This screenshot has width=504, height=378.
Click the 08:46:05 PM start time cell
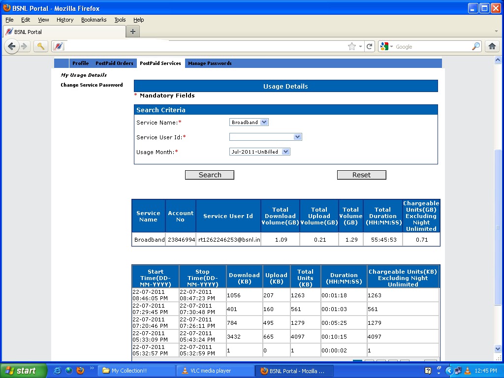[x=155, y=295]
